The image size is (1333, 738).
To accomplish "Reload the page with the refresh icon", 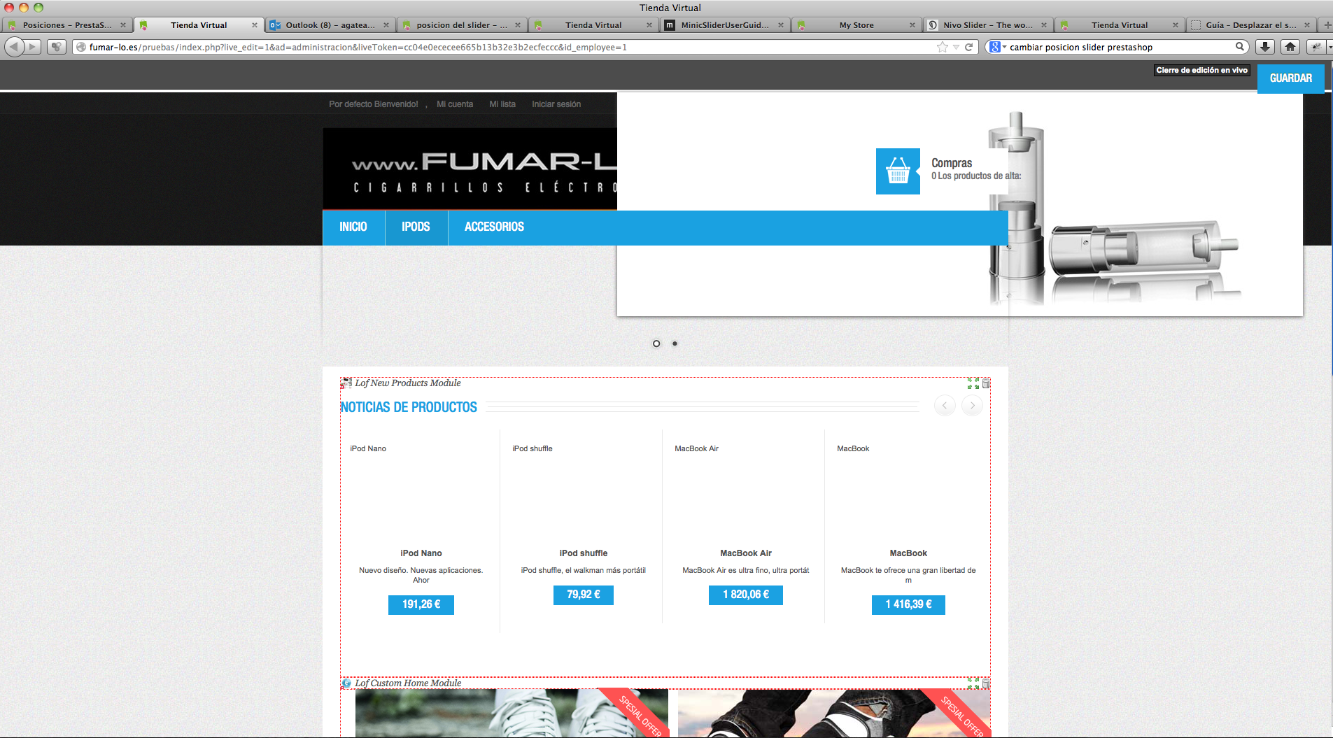I will [x=969, y=47].
